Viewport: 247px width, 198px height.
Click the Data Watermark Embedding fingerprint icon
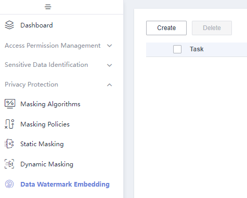(9, 184)
